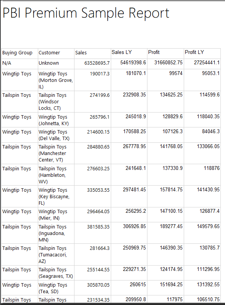Click the 63528695.7 sales value
The image size is (225, 305).
(x=97, y=63)
